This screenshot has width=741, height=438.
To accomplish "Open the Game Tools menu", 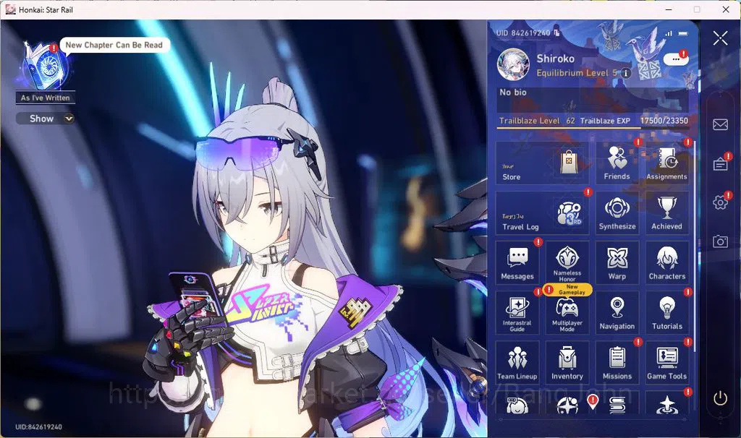I will click(666, 363).
